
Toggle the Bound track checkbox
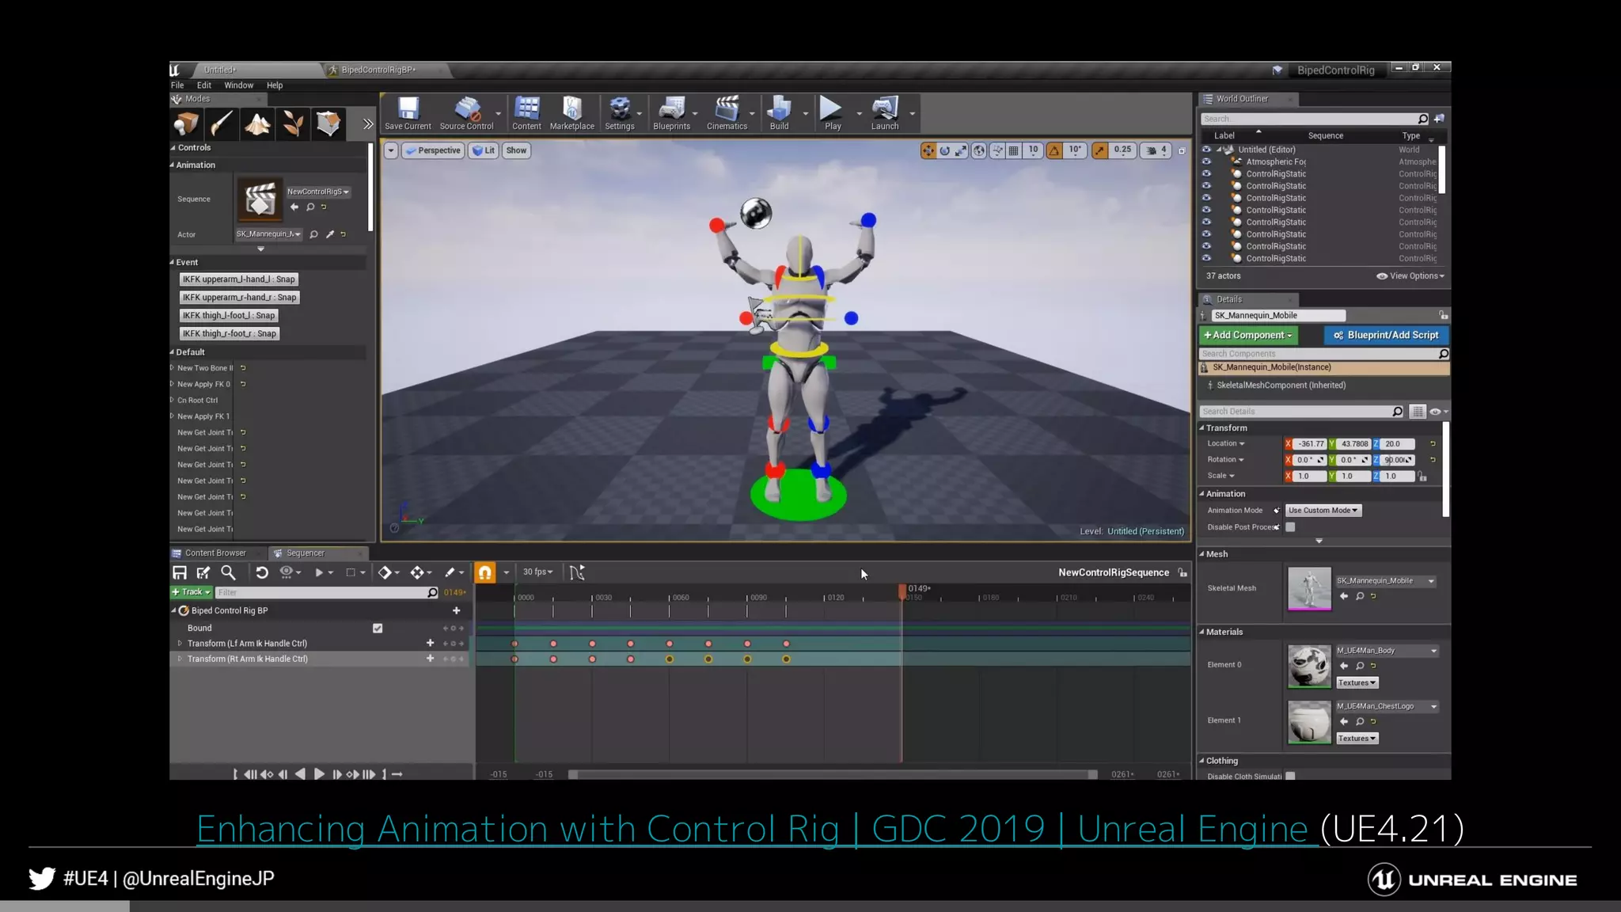click(378, 628)
